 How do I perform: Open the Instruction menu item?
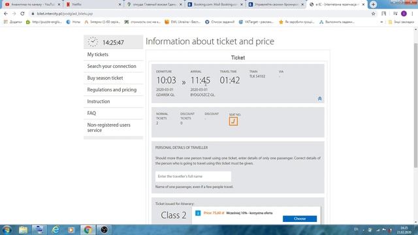point(99,102)
